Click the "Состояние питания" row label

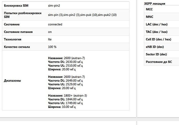18,32
